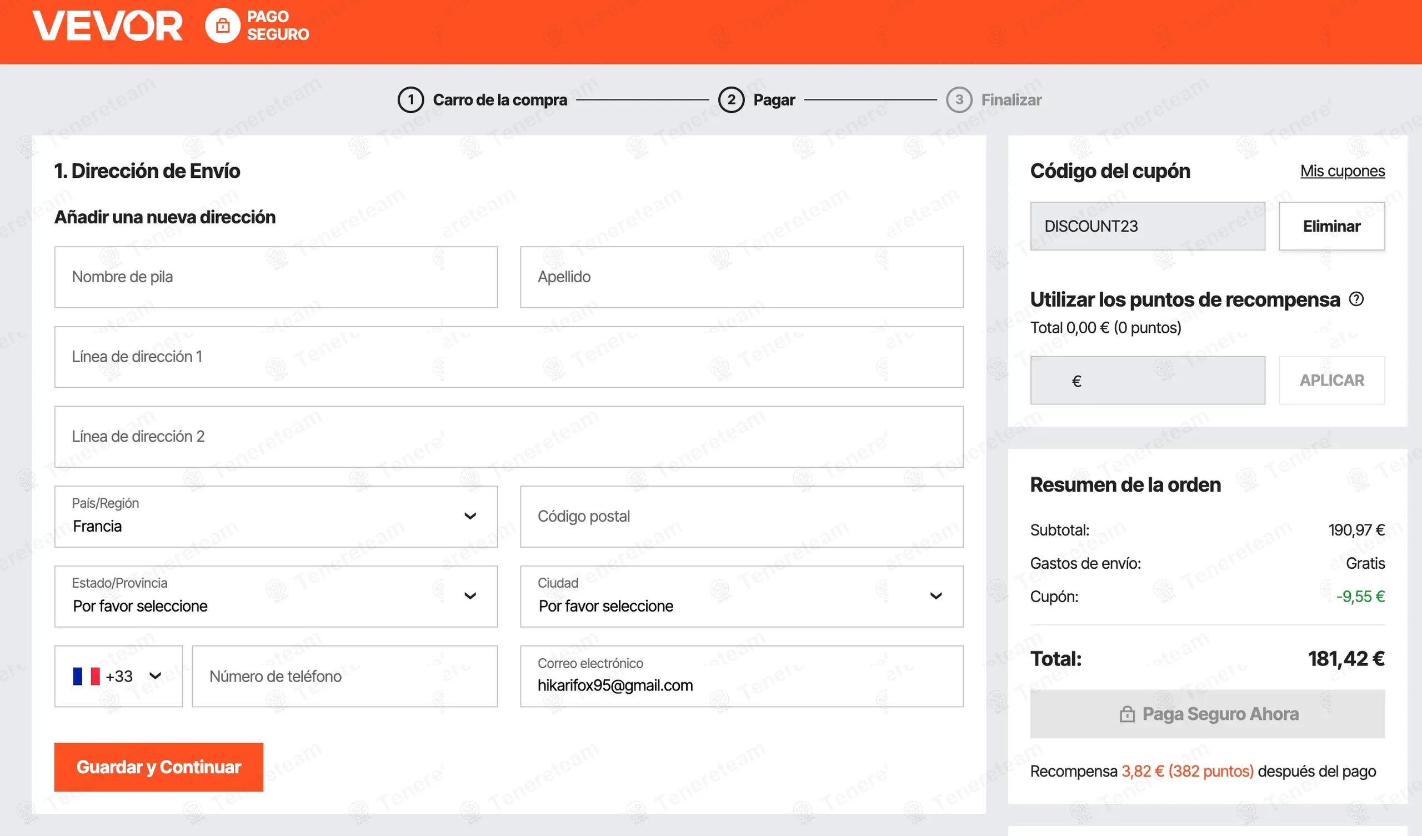This screenshot has width=1422, height=836.
Task: Click Utilizar los puntos de recompensa heading
Action: pyautogui.click(x=1185, y=300)
